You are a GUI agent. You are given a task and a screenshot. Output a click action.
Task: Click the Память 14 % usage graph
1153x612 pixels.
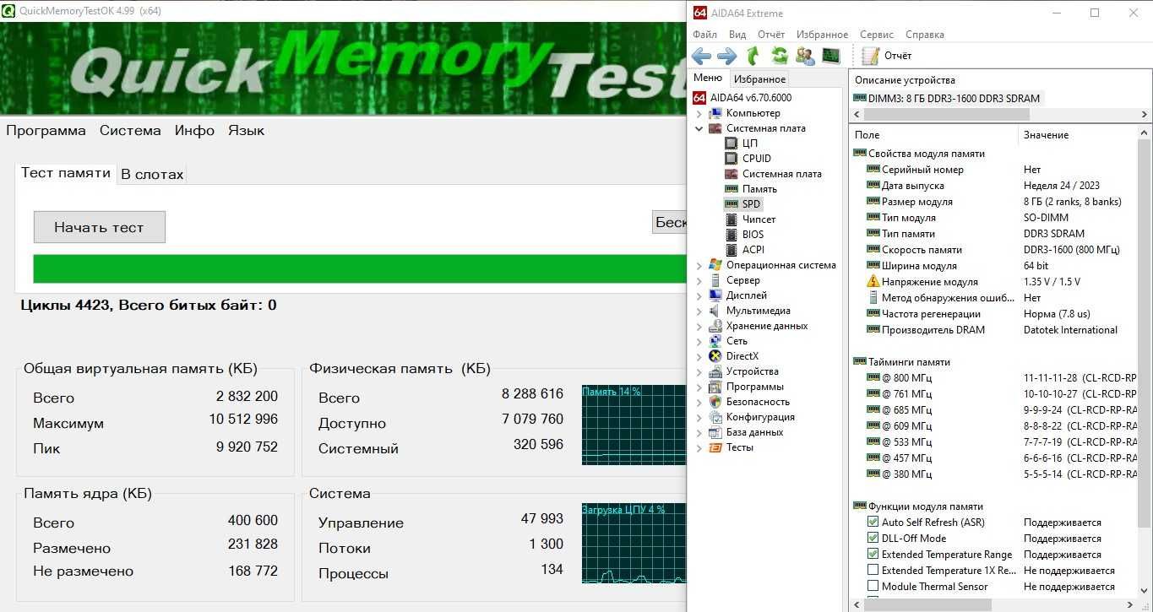click(634, 425)
